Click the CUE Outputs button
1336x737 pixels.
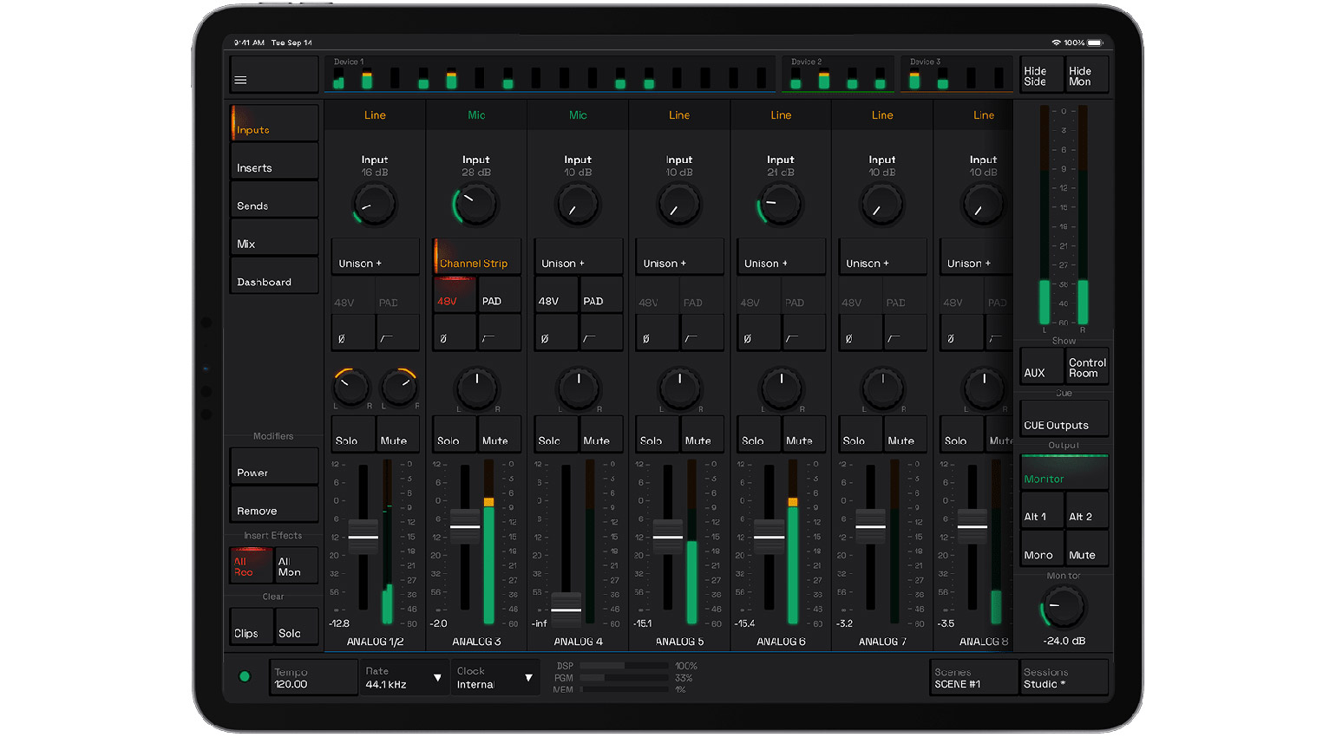coord(1064,420)
